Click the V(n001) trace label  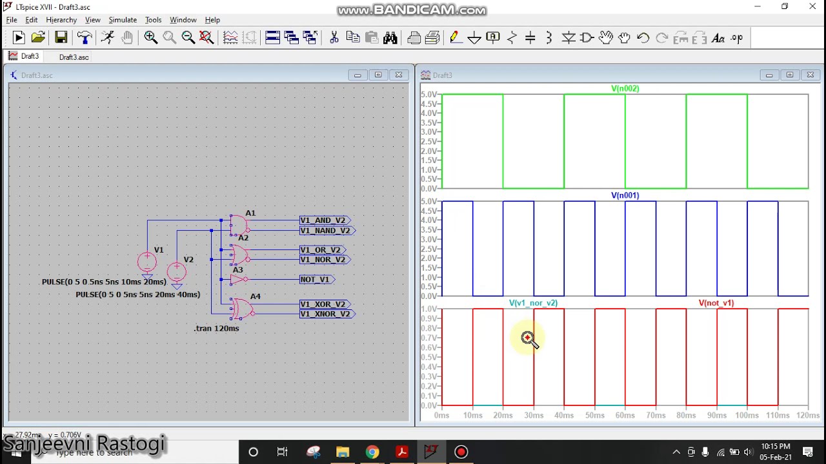tap(625, 195)
